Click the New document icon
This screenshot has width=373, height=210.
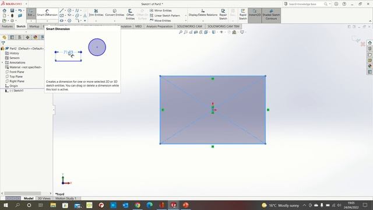click(x=5, y=16)
